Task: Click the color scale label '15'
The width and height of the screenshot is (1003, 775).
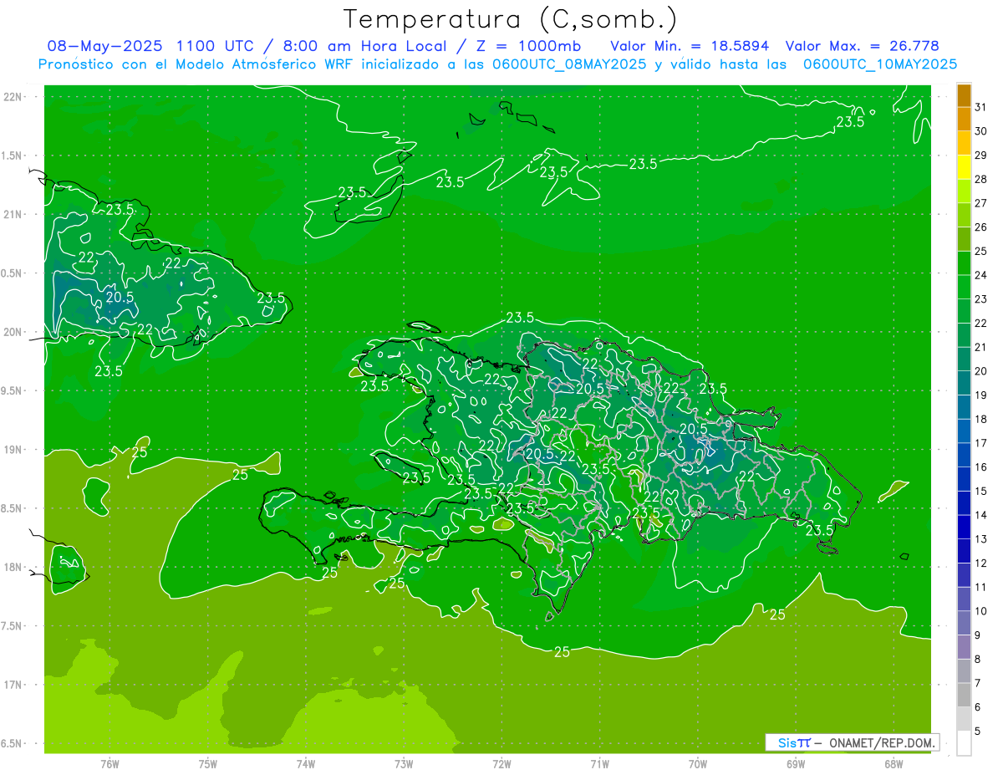Action: (981, 491)
